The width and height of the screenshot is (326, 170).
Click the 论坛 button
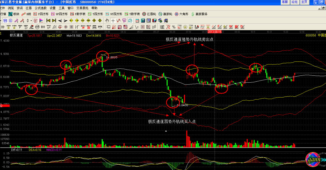[x=294, y=2]
